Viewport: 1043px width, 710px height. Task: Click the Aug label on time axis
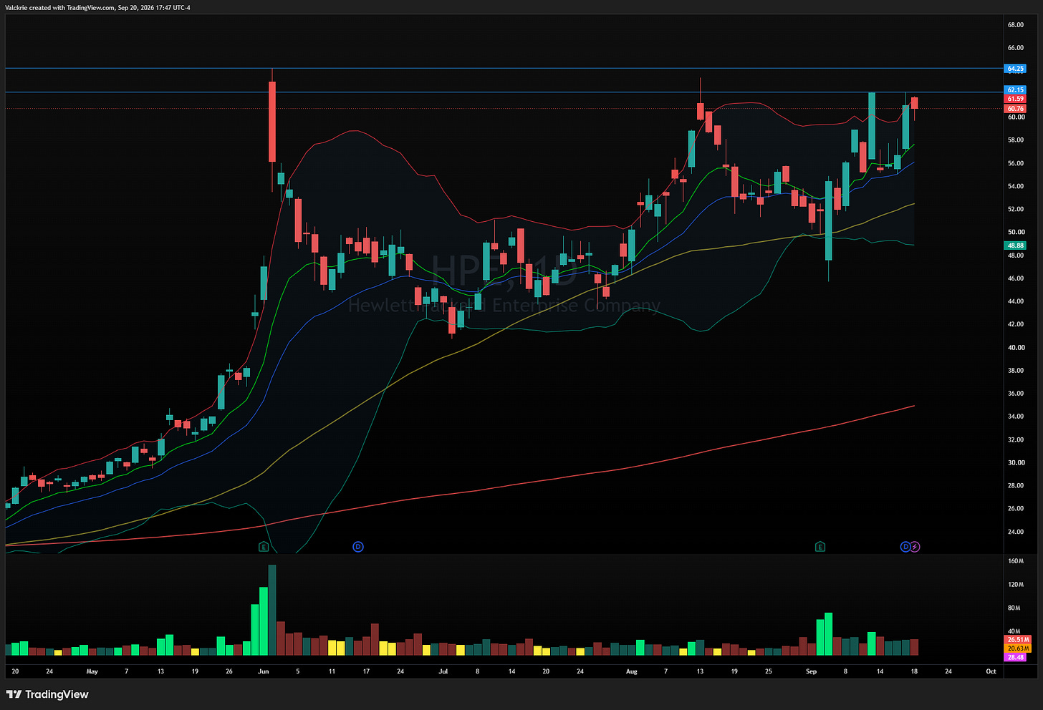[631, 671]
